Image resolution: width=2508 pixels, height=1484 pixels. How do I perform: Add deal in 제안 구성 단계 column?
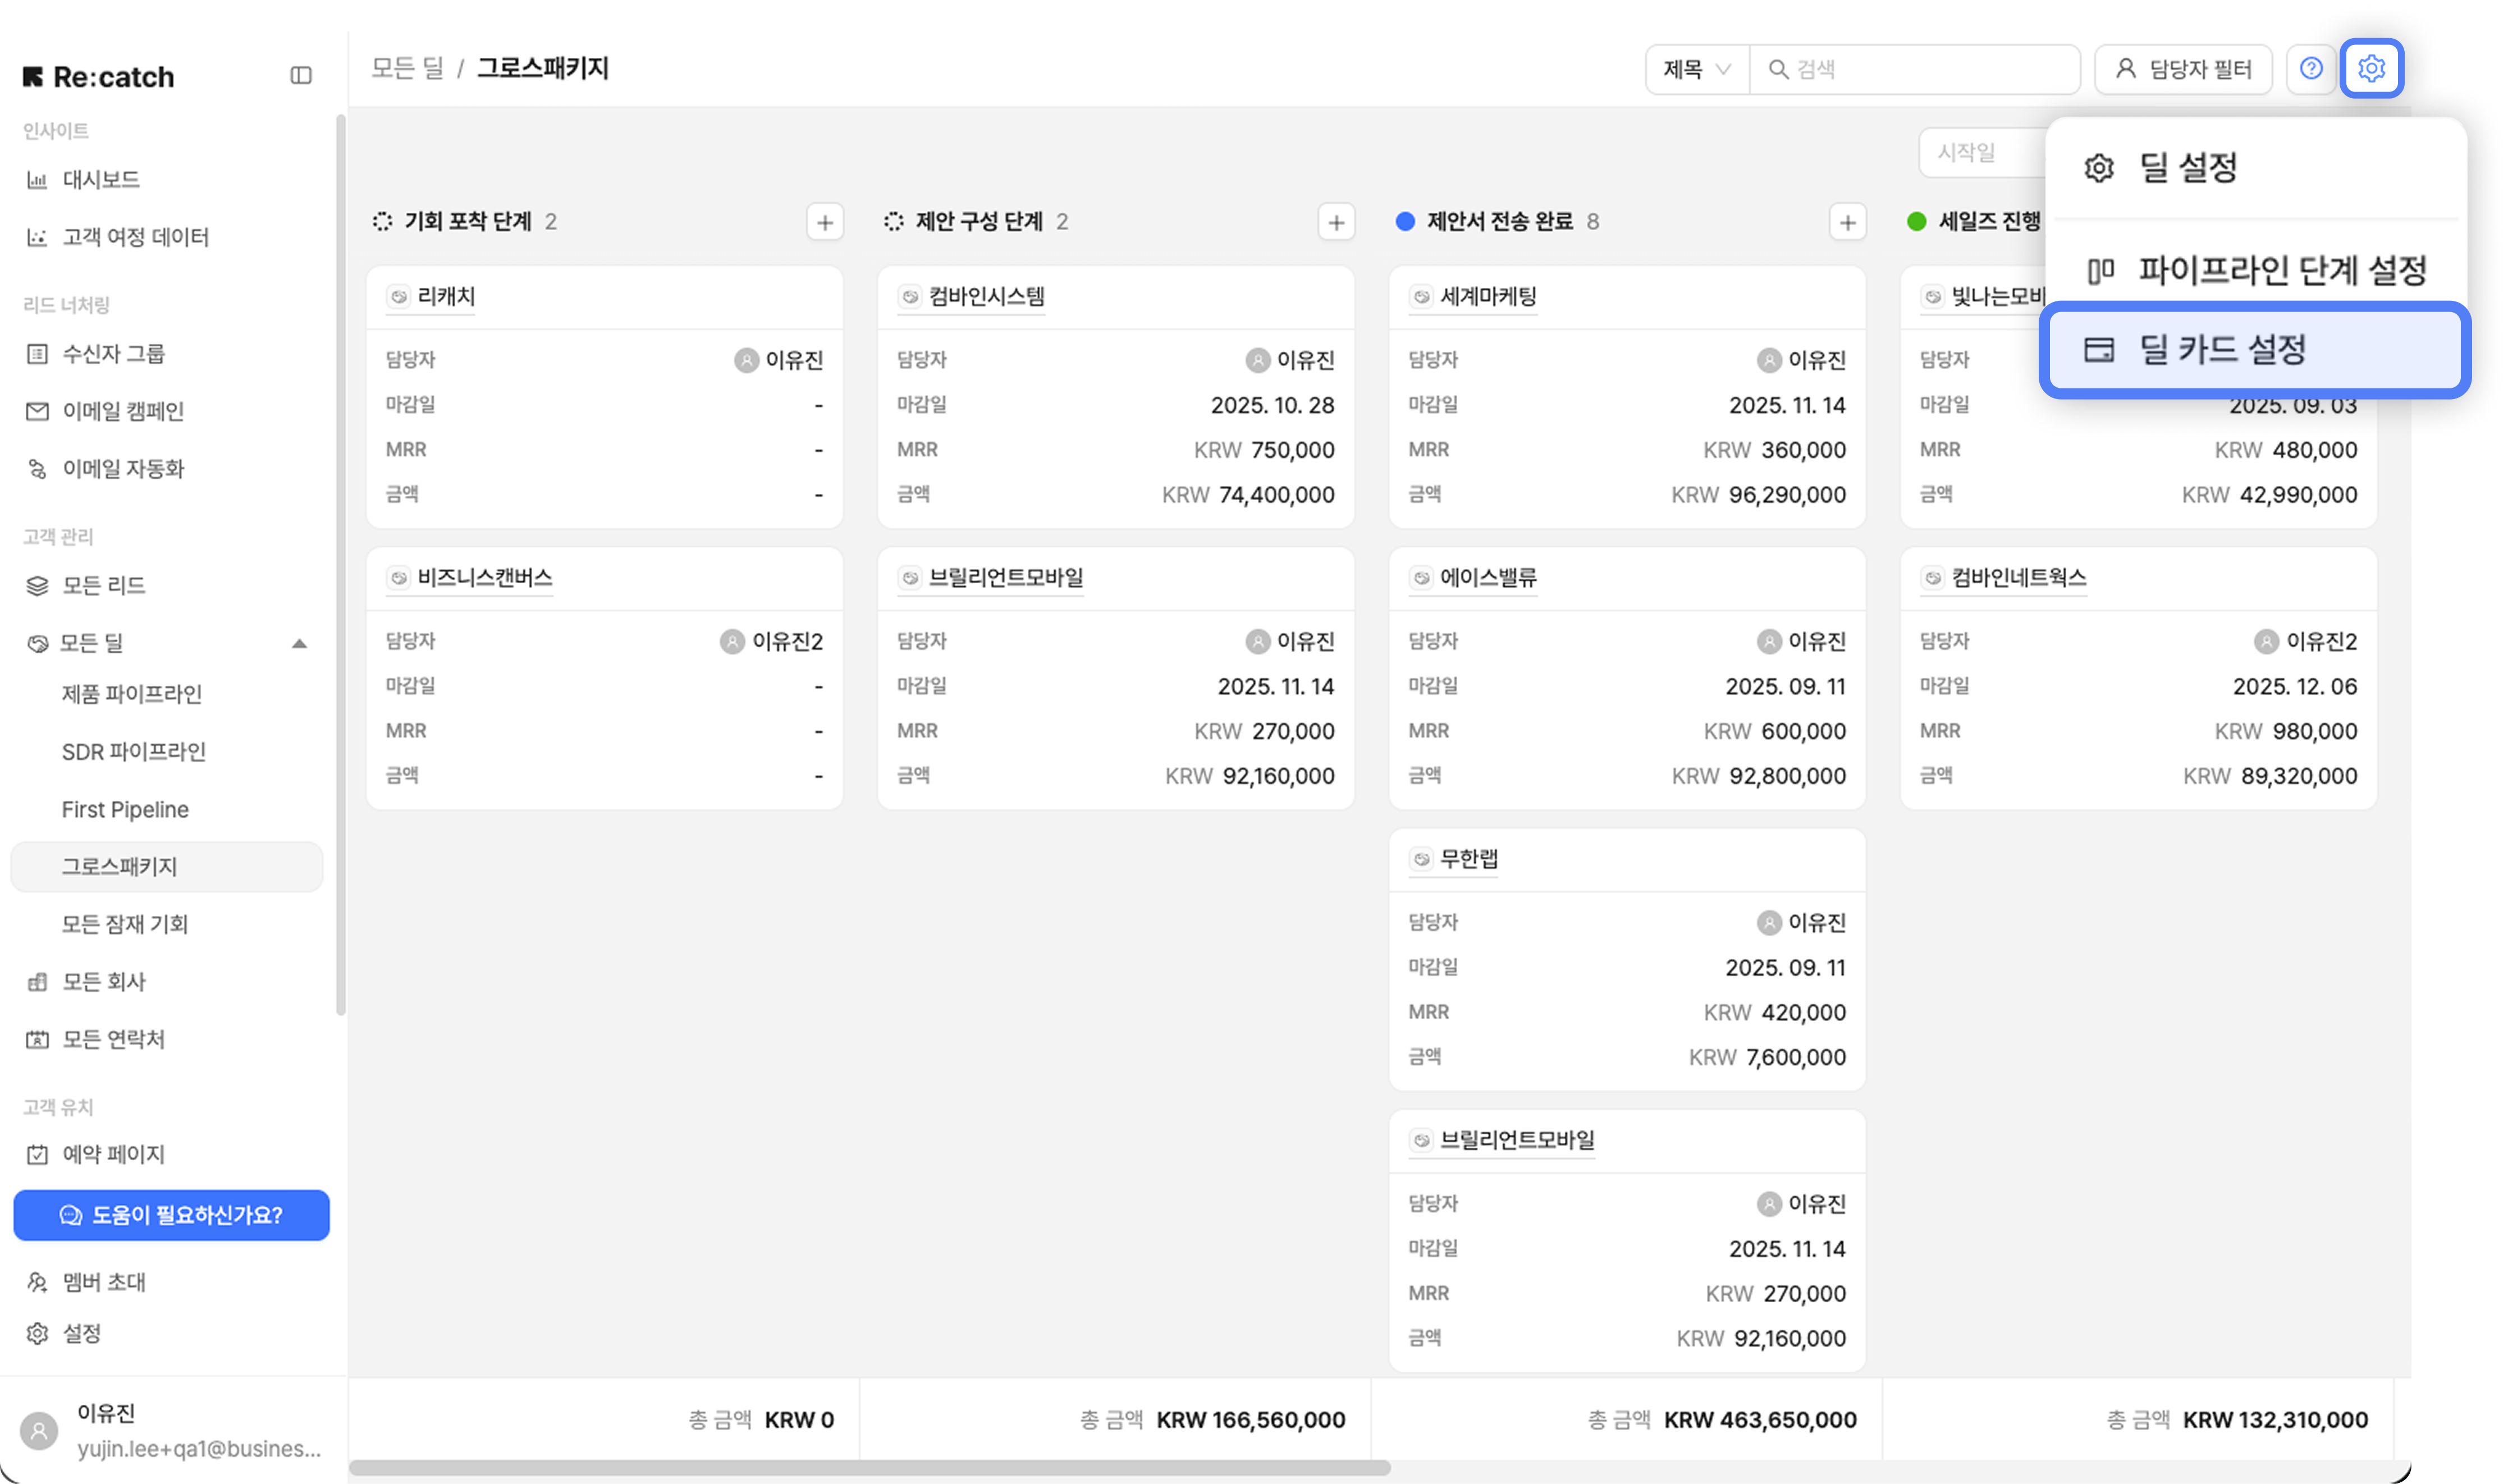pyautogui.click(x=1335, y=222)
